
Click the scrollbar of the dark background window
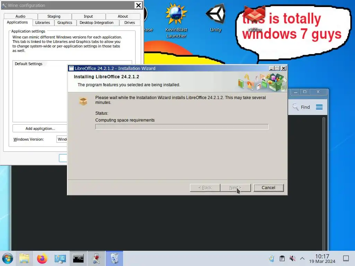(324, 183)
